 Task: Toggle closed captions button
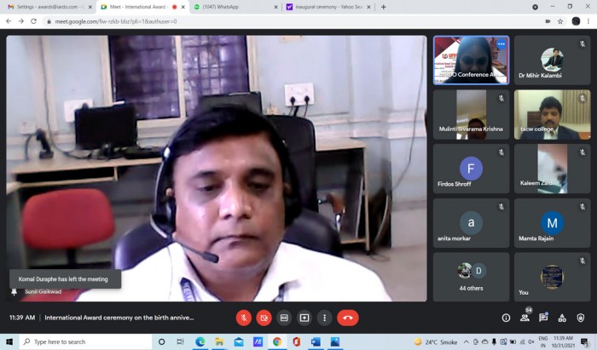click(284, 318)
